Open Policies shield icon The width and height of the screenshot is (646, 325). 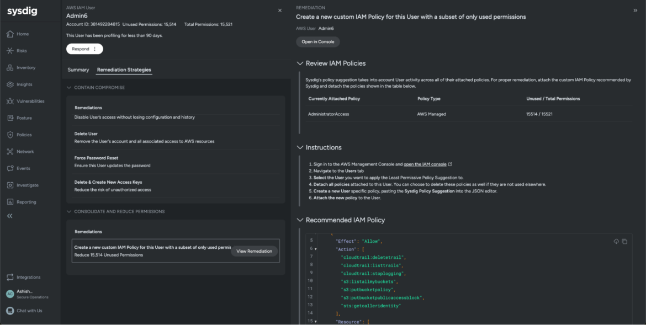10,135
